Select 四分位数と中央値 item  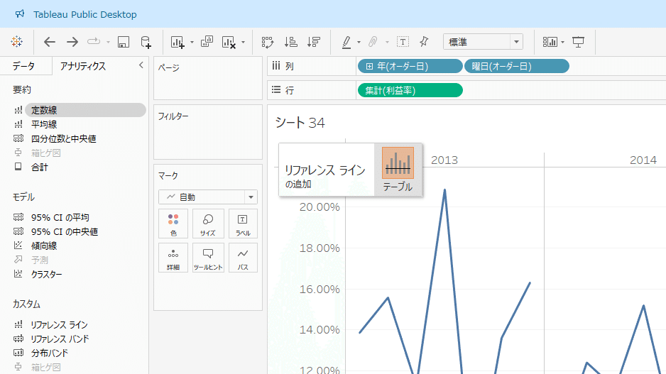point(64,138)
